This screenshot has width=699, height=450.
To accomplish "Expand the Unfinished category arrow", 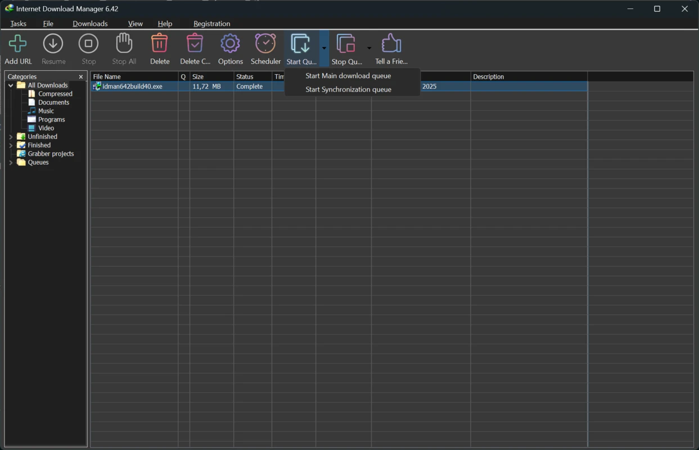I will pos(11,137).
